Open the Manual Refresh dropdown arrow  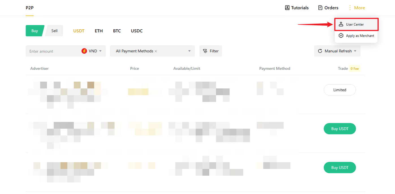click(x=355, y=51)
